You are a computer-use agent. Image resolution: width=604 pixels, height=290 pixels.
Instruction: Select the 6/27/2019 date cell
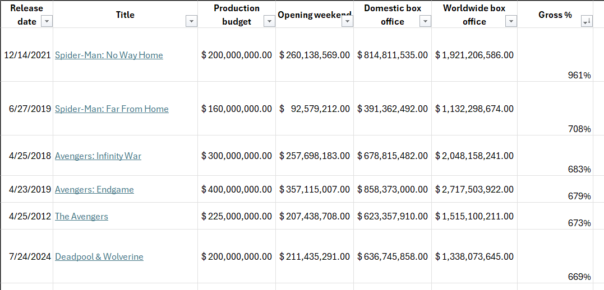point(26,109)
